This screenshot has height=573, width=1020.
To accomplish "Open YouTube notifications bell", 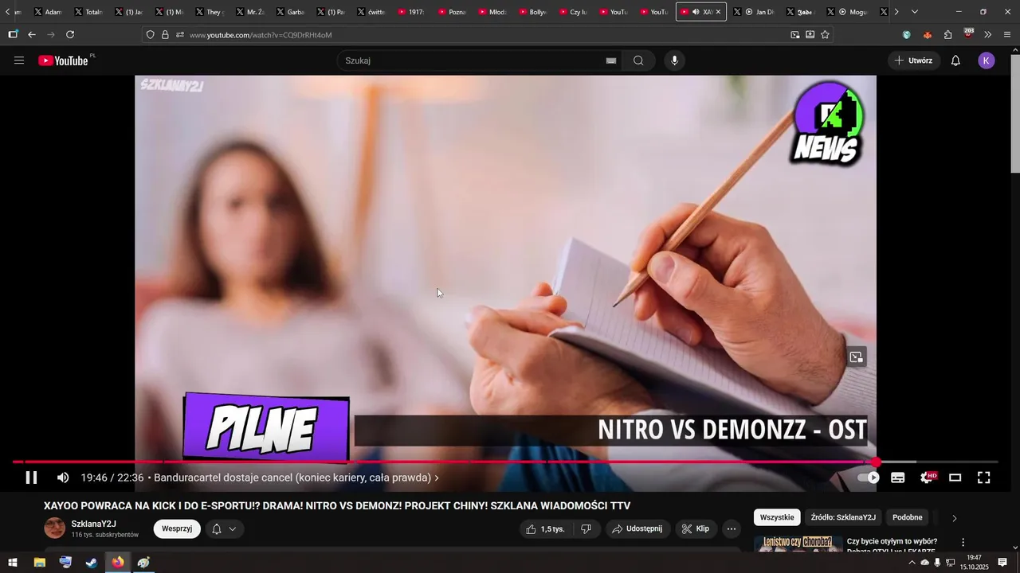I will point(955,60).
